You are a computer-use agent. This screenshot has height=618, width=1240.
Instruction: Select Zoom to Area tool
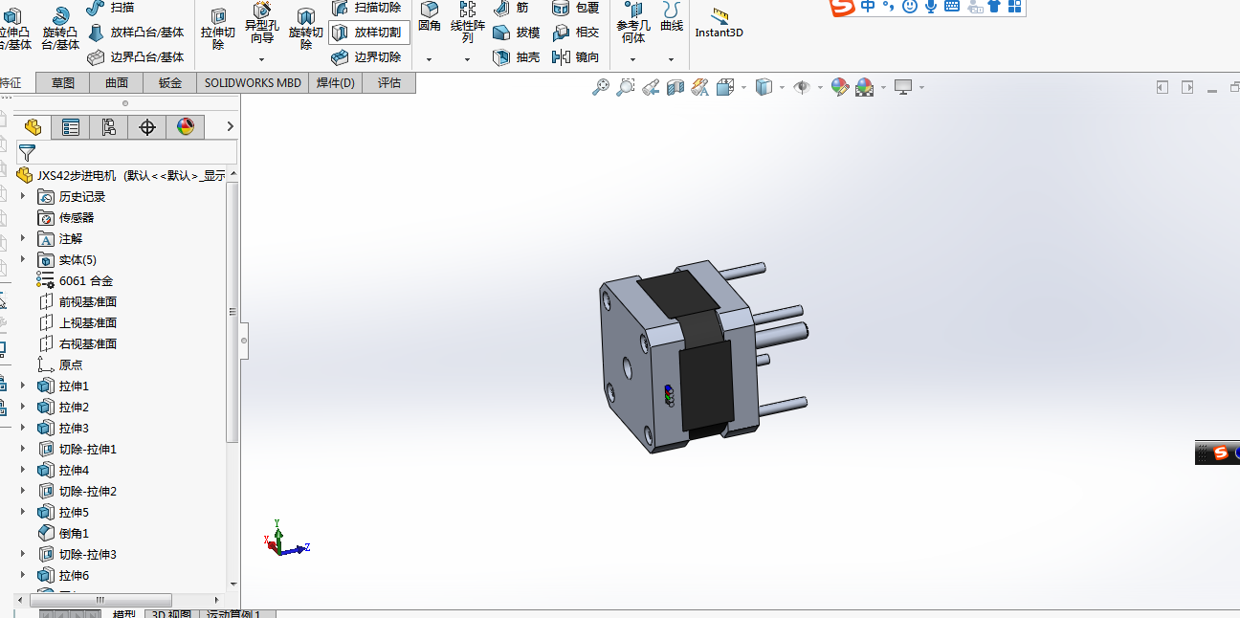[626, 87]
